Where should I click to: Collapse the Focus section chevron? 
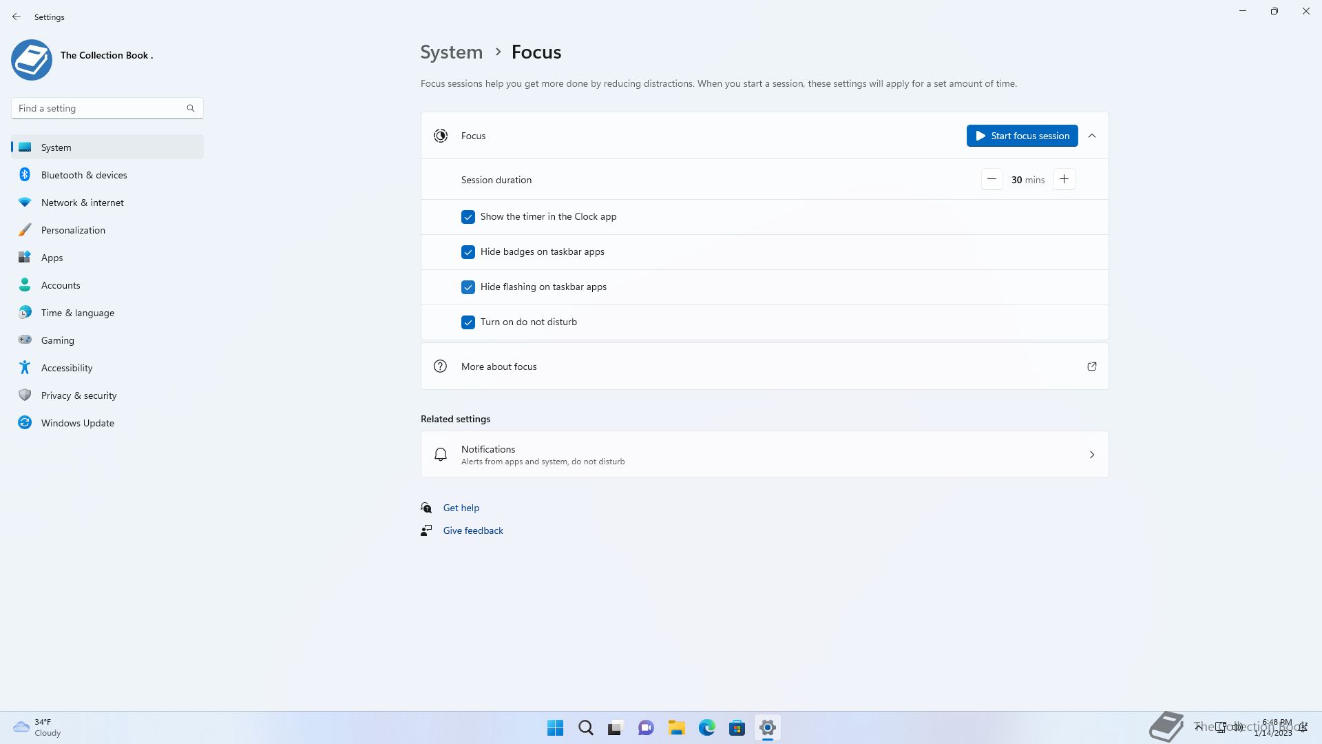(1092, 136)
